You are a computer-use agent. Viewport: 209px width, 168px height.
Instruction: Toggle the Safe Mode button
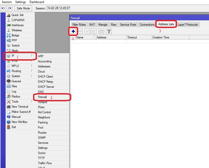click(23, 8)
